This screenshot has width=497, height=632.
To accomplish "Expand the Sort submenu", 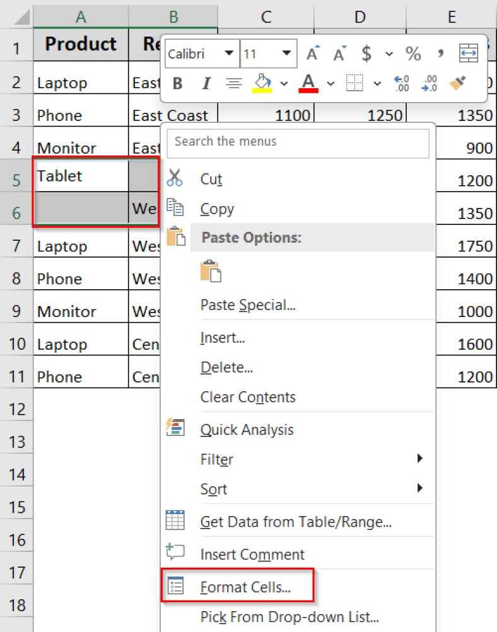I will [213, 489].
